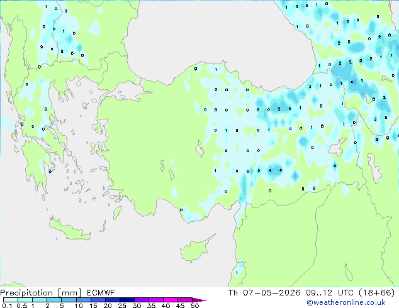The height and width of the screenshot is (308, 399).
Task: Click the arrow-shaped over-50 mm legend end
Action: click(199, 300)
